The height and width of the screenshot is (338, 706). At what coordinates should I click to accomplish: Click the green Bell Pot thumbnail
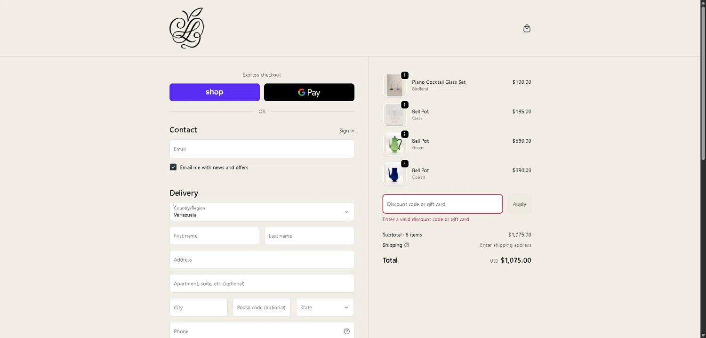pyautogui.click(x=394, y=144)
